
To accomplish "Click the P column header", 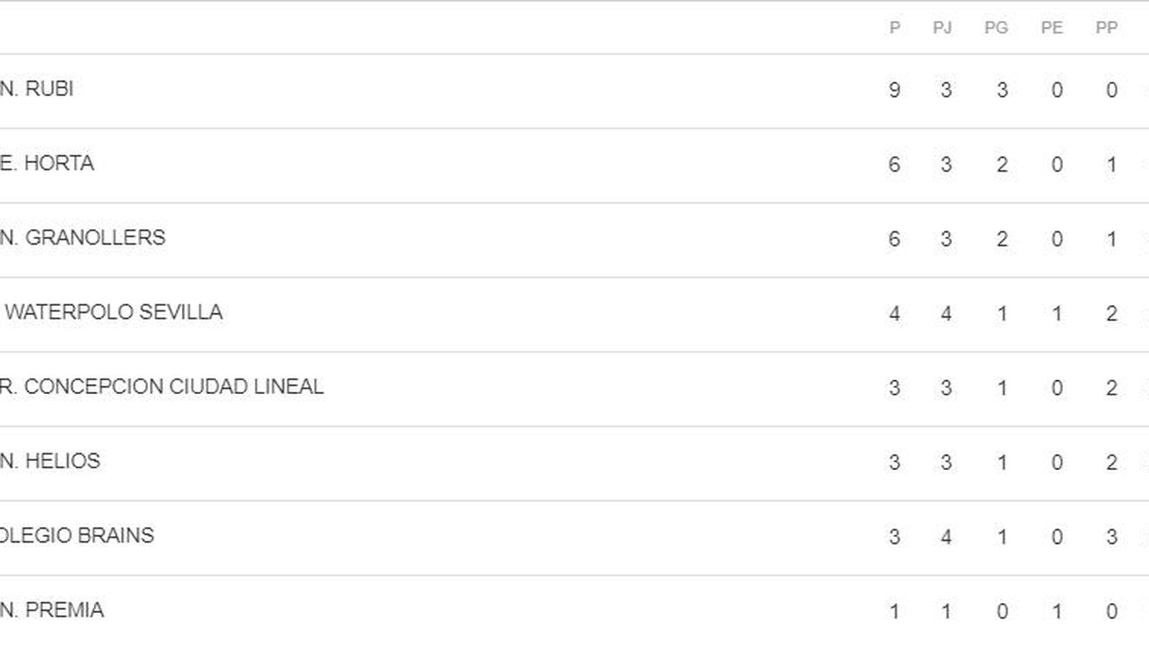I will tap(895, 28).
